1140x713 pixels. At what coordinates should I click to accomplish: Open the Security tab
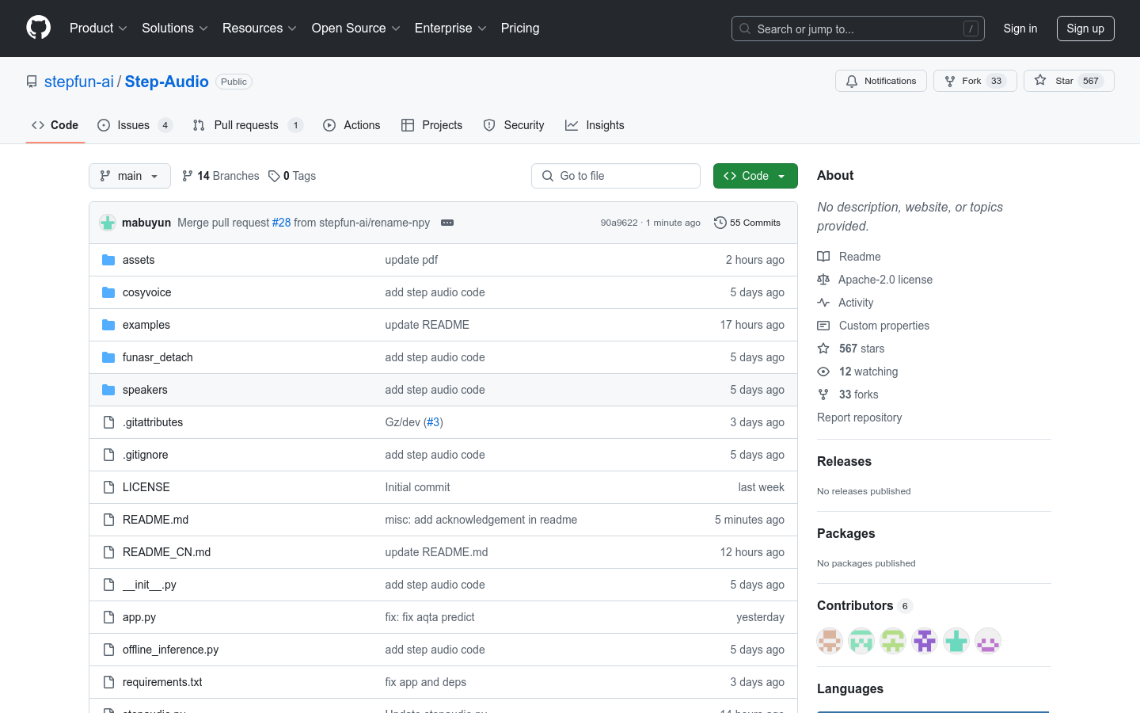(514, 125)
